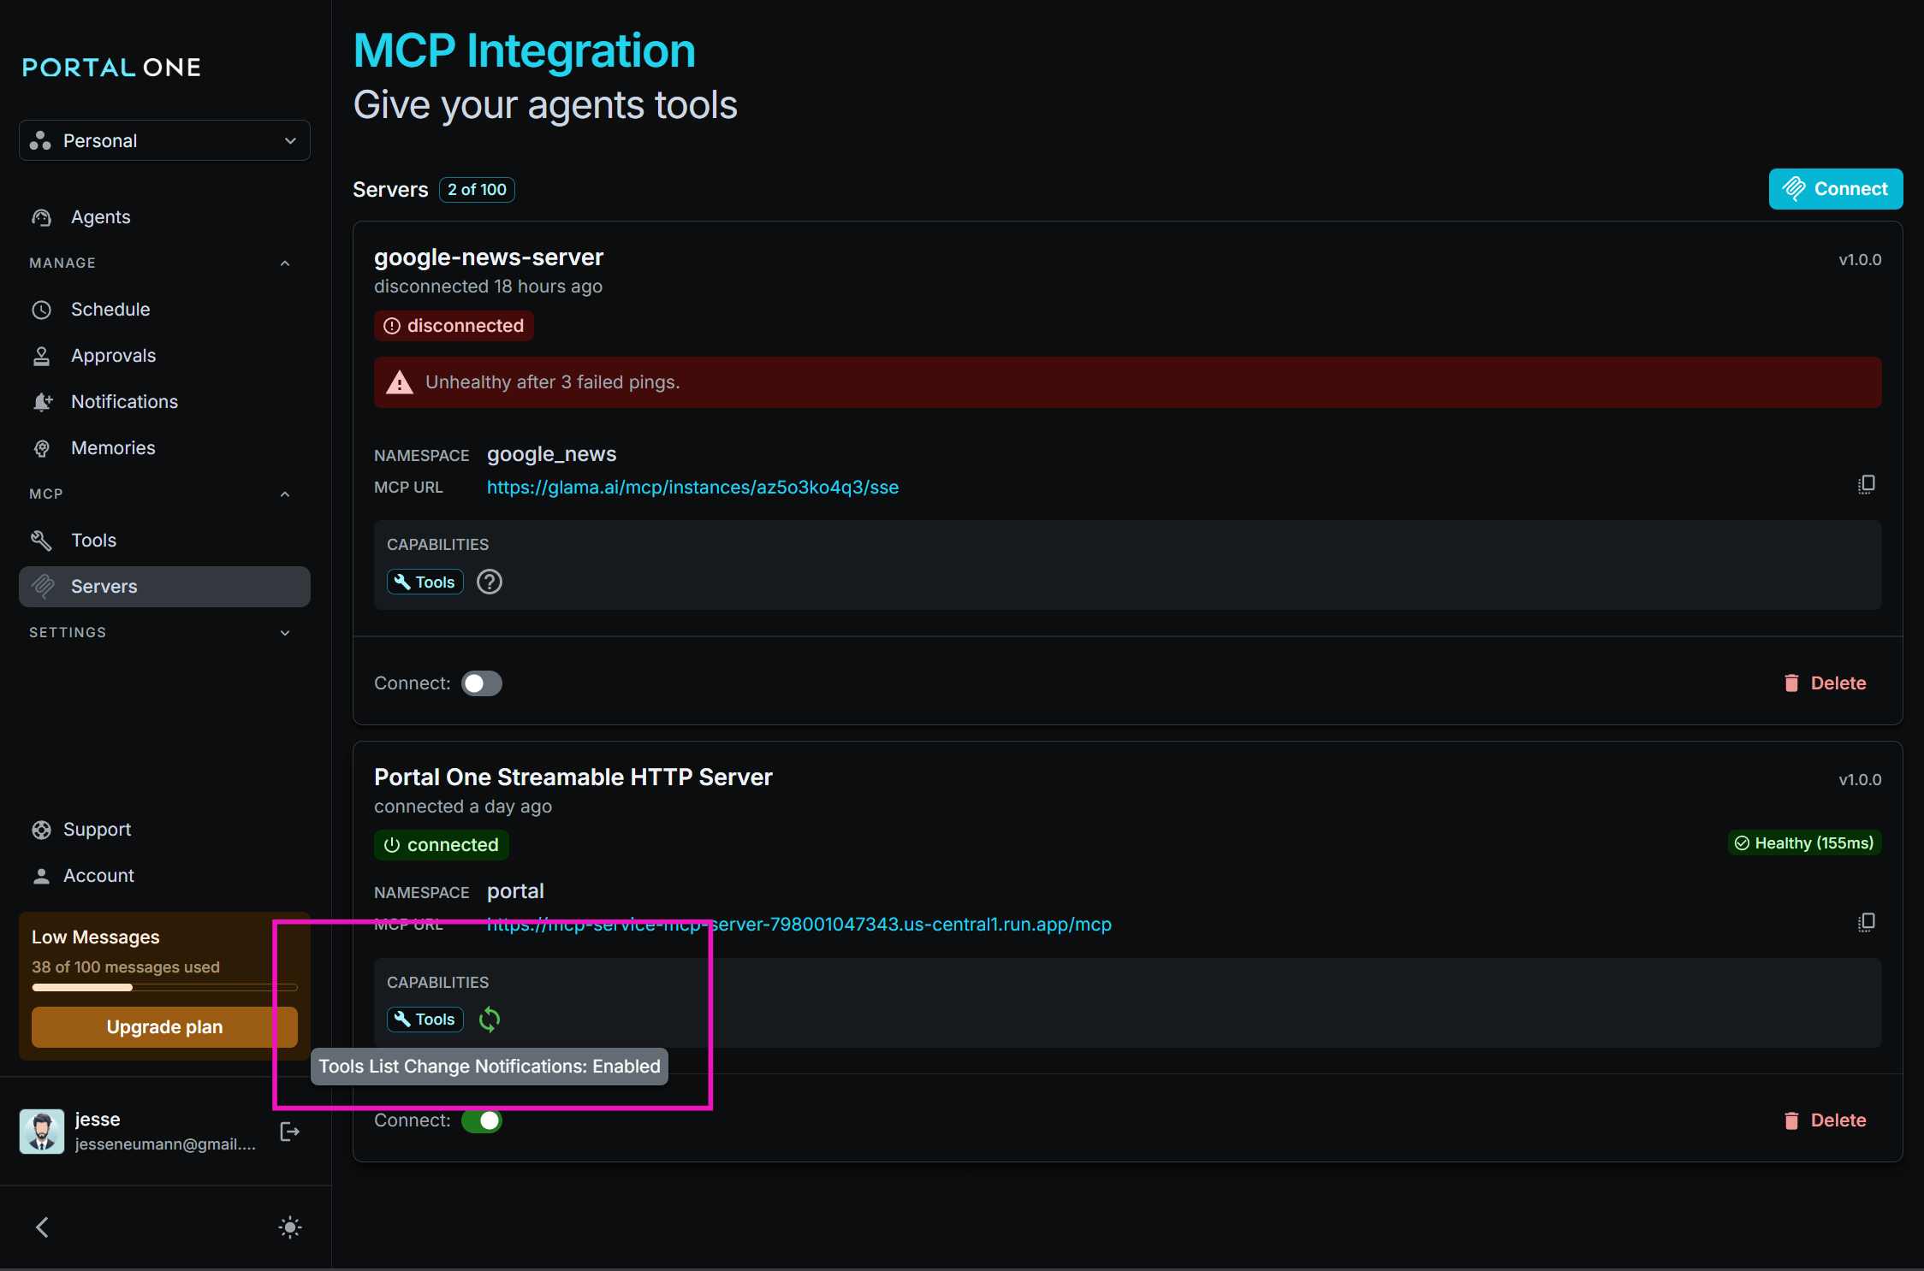Copy the Portal One server MCP URL
Viewport: 1924px width, 1271px height.
pos(1866,922)
